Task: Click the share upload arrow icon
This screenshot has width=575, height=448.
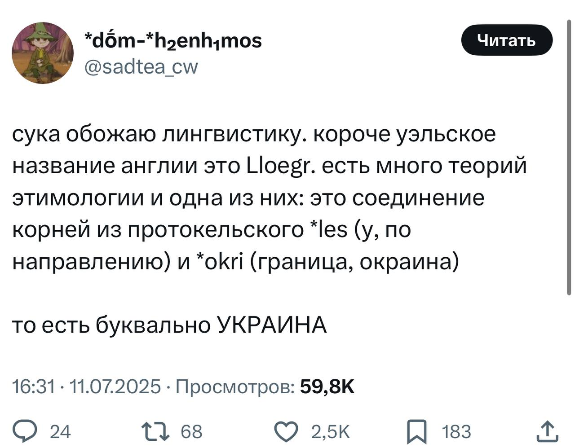Action: 549,431
